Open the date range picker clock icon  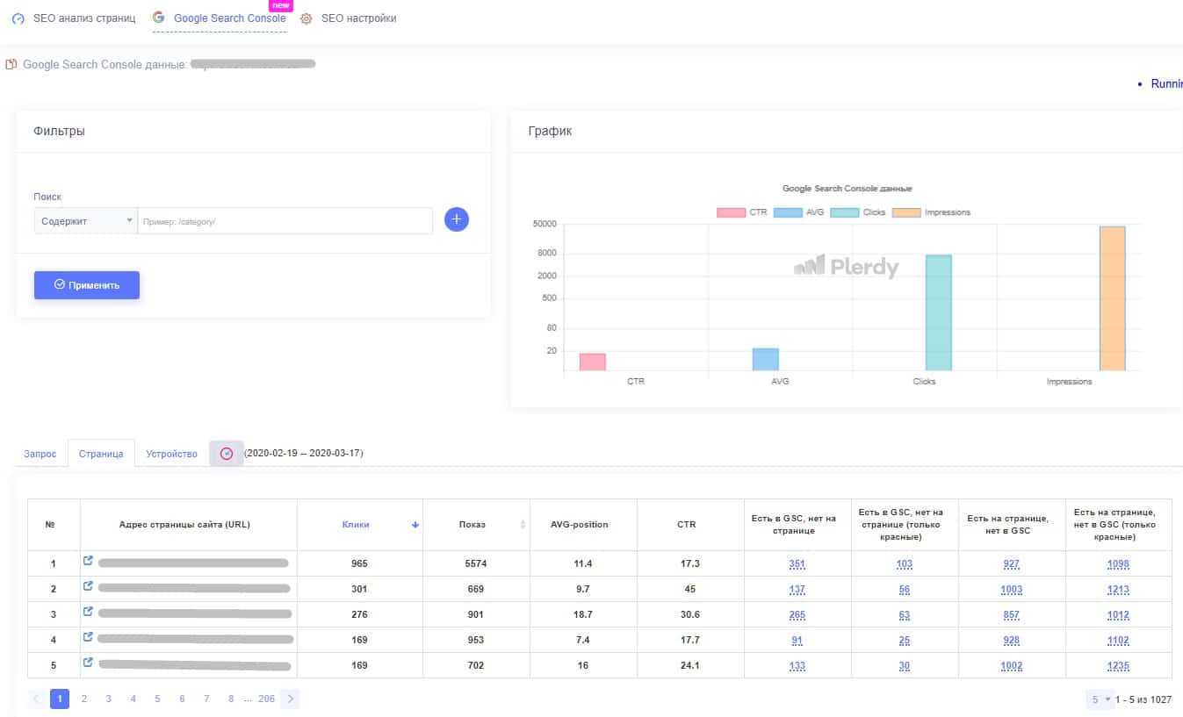click(227, 454)
